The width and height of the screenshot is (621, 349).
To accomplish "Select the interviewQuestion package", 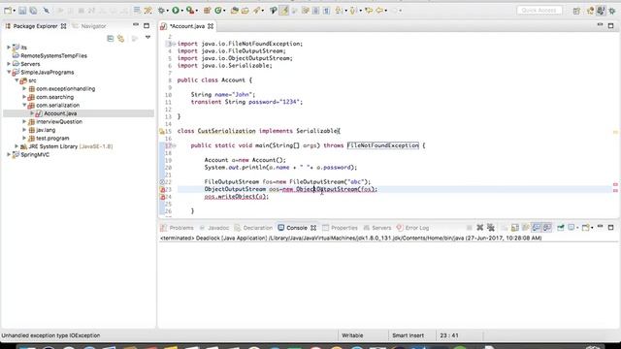I will tap(59, 121).
